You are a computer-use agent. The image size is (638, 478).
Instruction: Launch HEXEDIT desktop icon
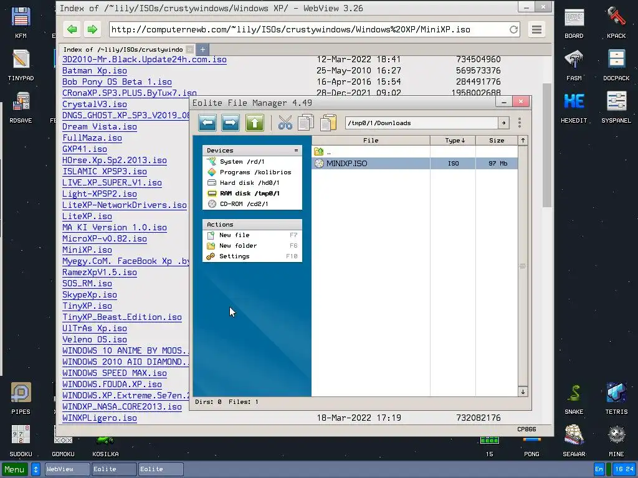tap(574, 107)
